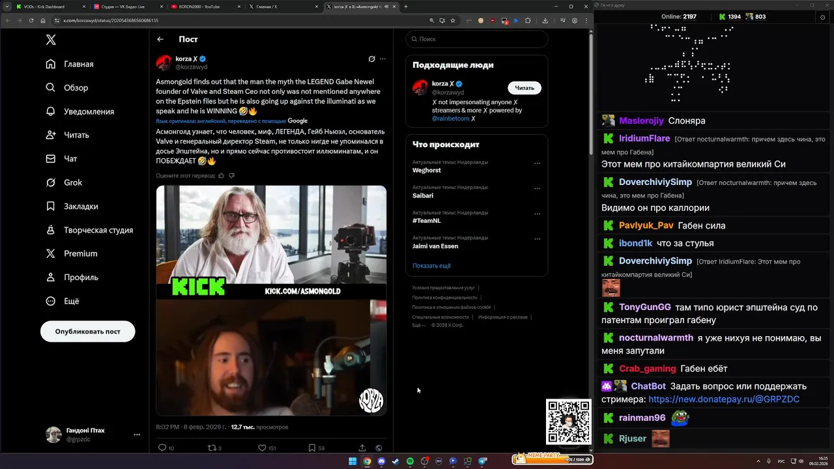Open account menu dots next to Гандоні Птах
The width and height of the screenshot is (834, 469).
pos(137,434)
